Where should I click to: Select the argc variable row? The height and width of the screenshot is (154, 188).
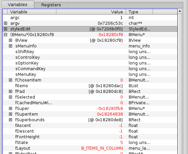90,18
